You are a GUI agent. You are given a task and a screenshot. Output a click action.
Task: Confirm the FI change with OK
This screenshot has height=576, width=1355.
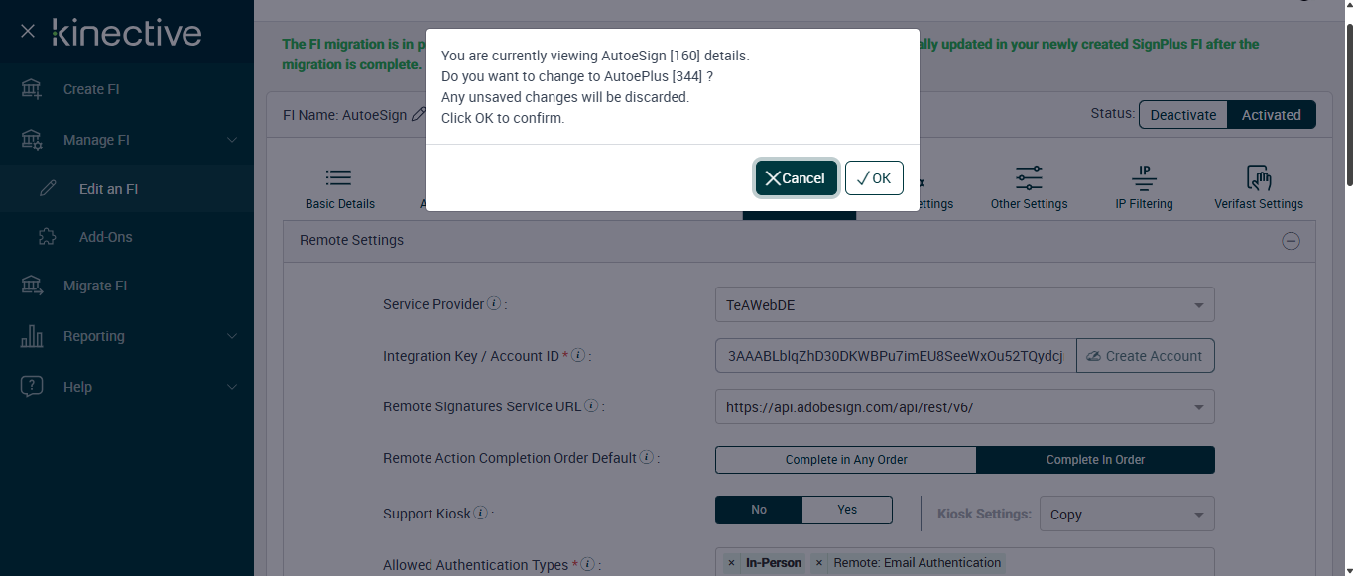point(874,178)
